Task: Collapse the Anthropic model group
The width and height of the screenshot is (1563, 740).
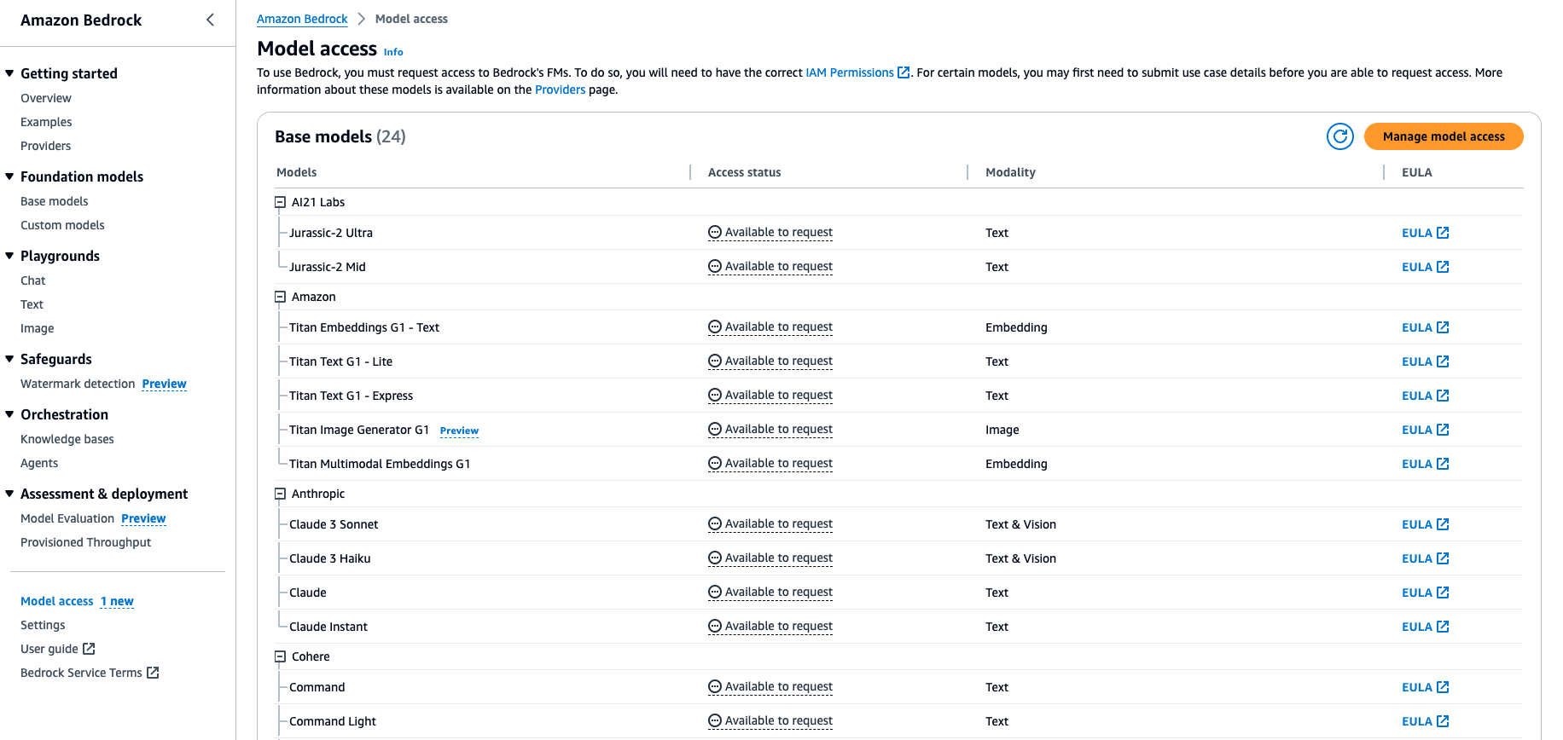Action: [x=280, y=494]
